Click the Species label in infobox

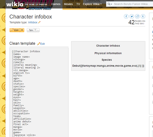(107, 60)
